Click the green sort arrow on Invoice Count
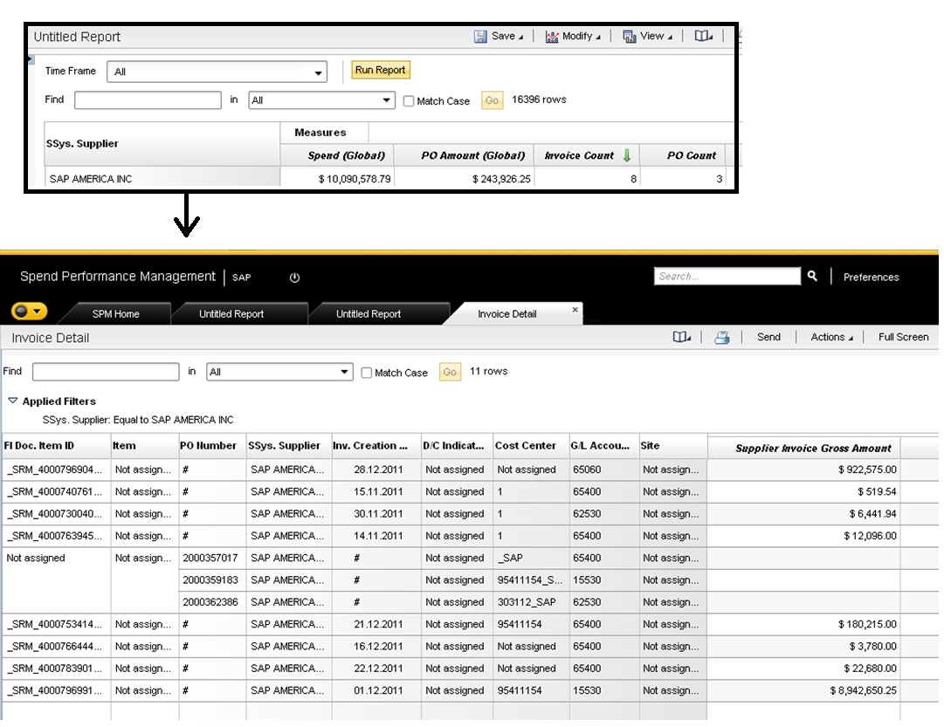This screenshot has width=944, height=727. pyautogui.click(x=627, y=155)
